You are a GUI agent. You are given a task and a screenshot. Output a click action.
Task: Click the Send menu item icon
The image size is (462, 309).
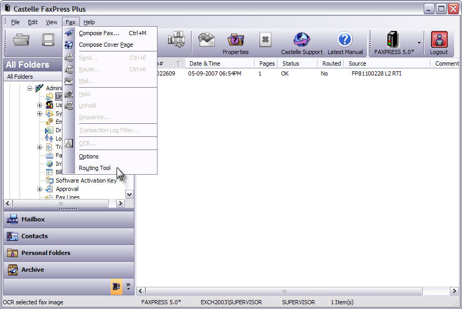69,58
